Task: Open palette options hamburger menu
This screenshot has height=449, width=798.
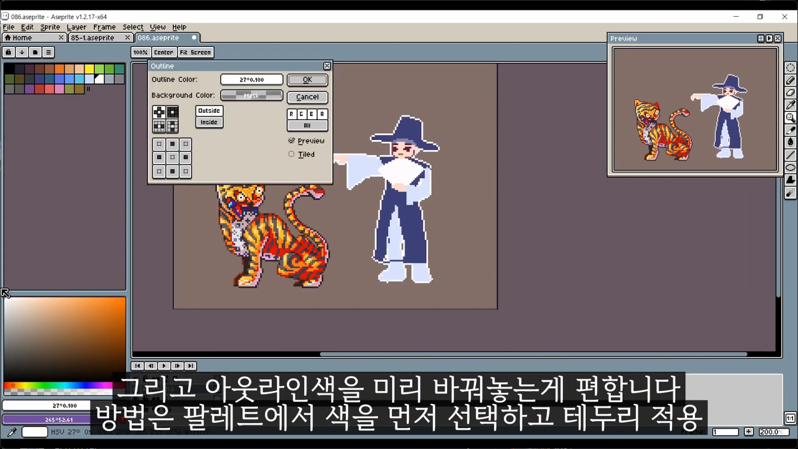Action: tap(48, 52)
